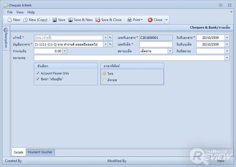Switch to the Details tab
The height and width of the screenshot is (167, 236).
point(18,152)
